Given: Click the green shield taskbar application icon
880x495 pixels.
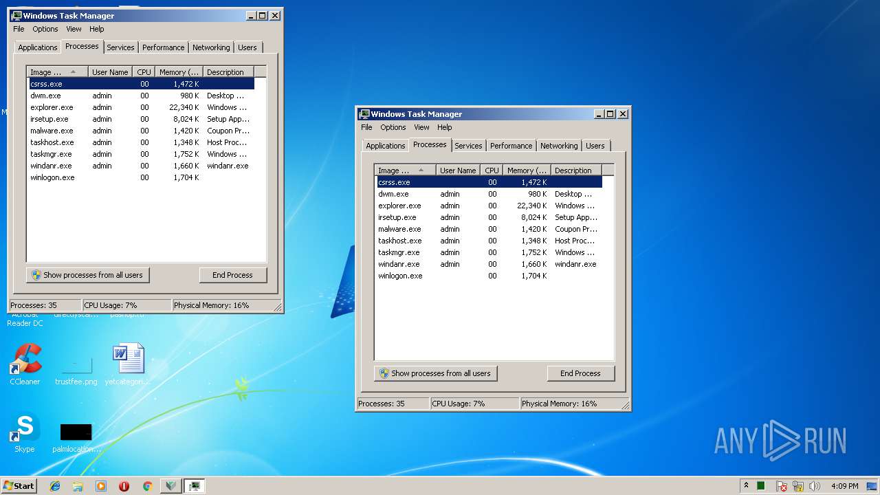Looking at the screenshot, I should [170, 486].
